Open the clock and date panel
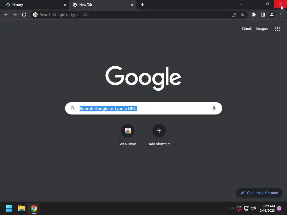This screenshot has width=287, height=215. [267, 208]
